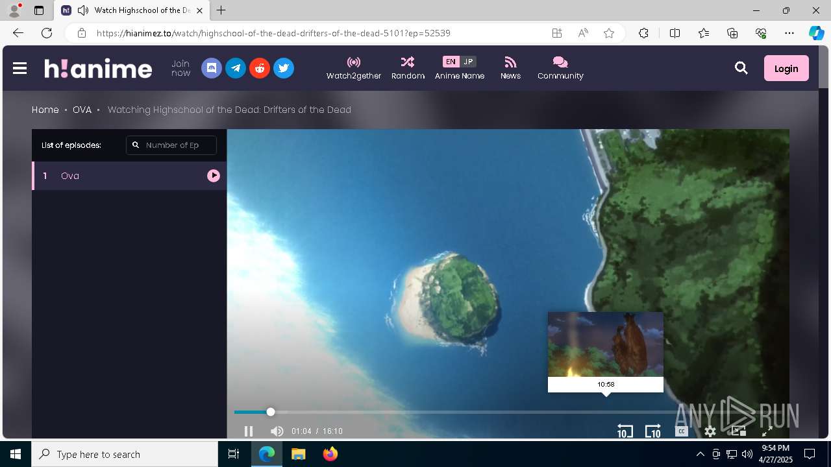Toggle closed captions CC
831x467 pixels.
(x=682, y=431)
